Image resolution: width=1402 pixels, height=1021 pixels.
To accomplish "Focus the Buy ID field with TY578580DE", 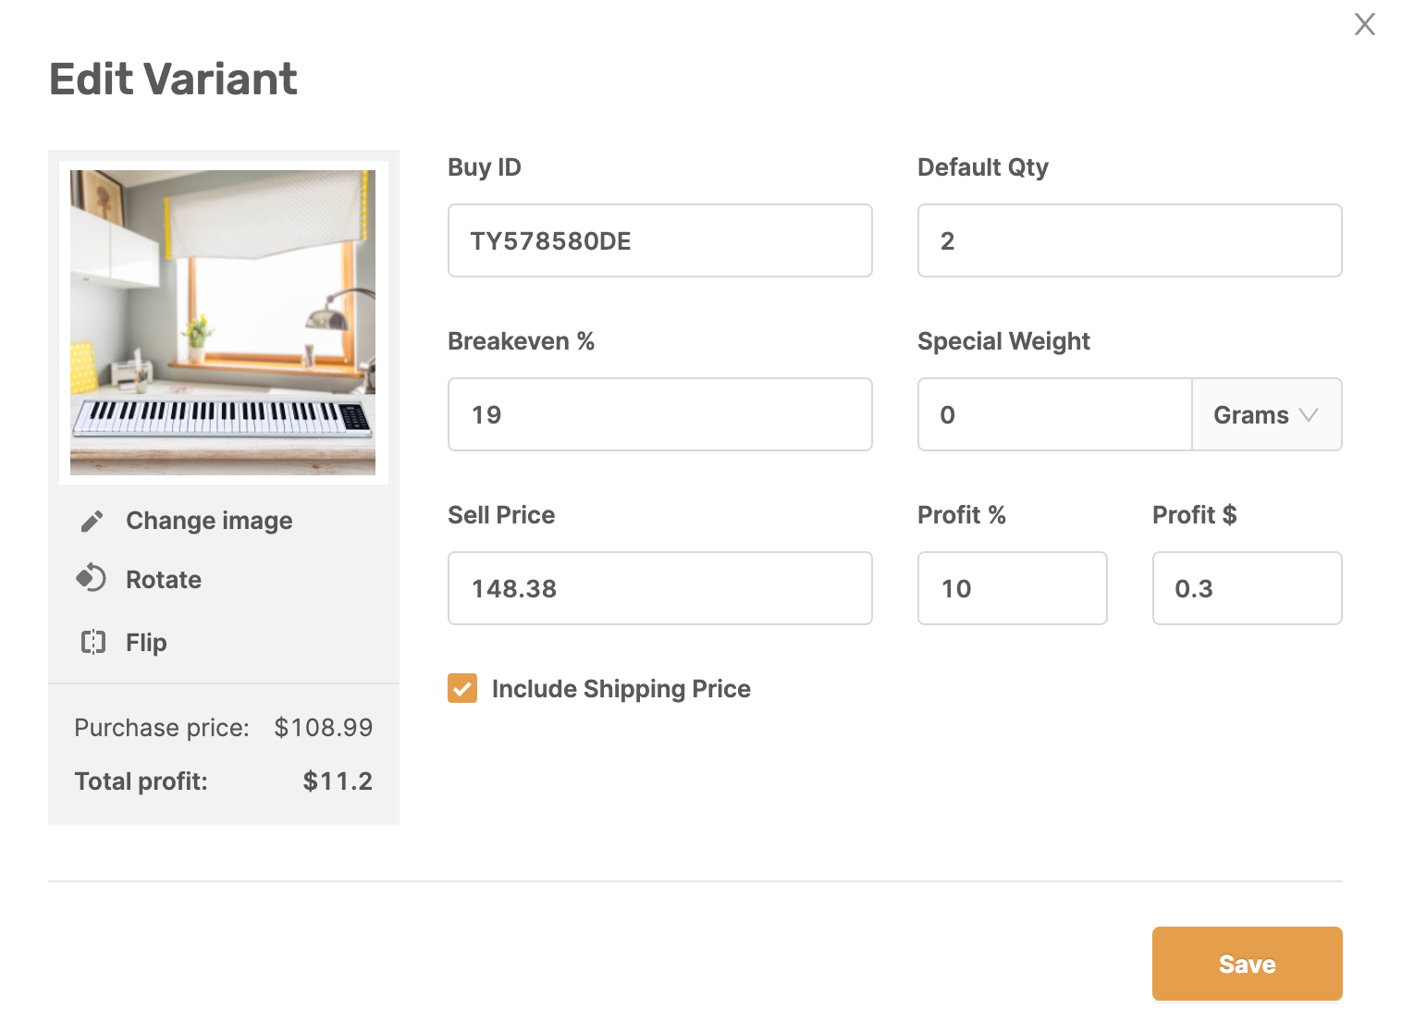I will [660, 240].
